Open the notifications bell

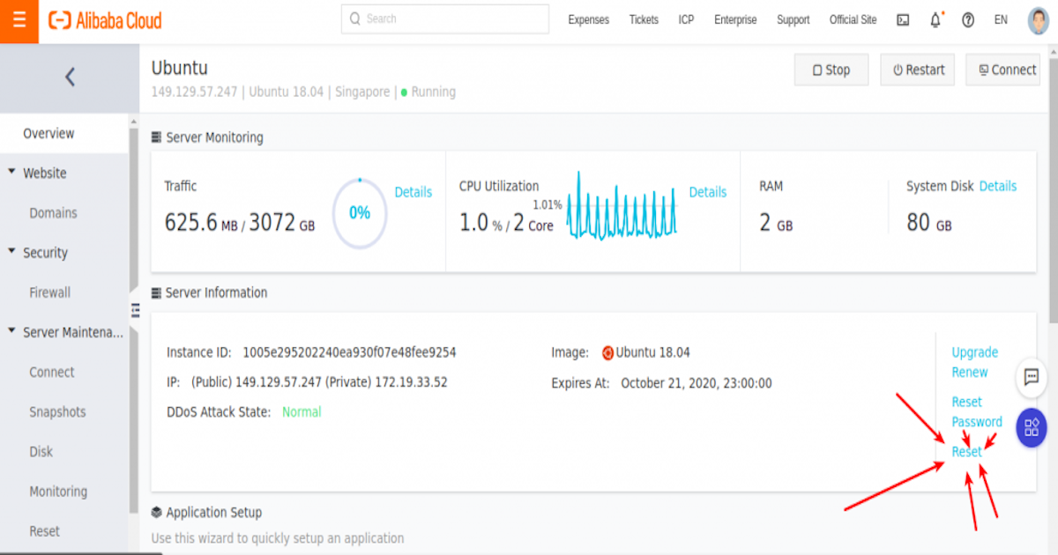[935, 19]
